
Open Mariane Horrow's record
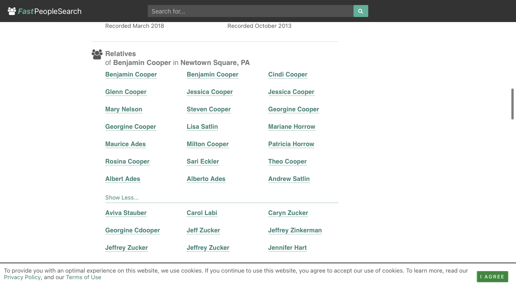pos(292,127)
